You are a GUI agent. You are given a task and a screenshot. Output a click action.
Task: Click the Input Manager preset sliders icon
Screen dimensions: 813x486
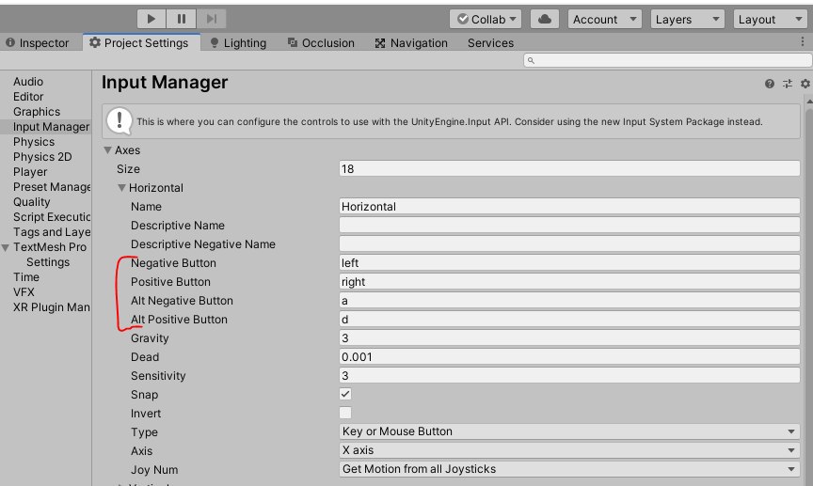(788, 84)
